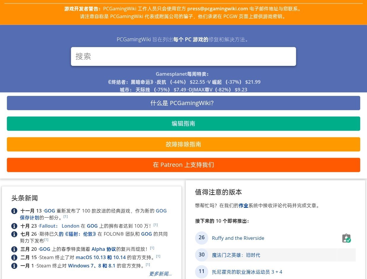Click 更多新闻... link

(160, 274)
